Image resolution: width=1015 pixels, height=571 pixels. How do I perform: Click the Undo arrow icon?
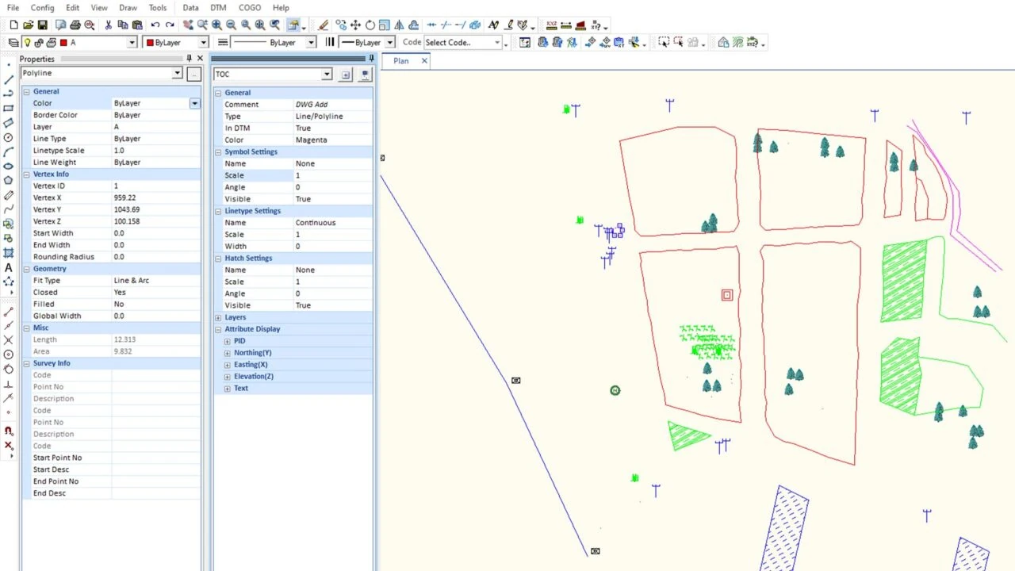coord(155,25)
